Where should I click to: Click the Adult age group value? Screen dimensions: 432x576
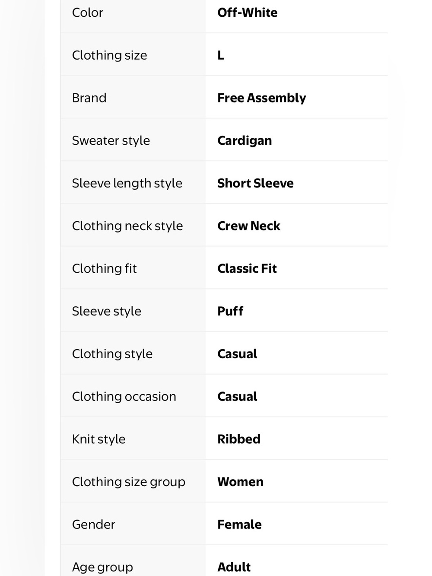[234, 567]
